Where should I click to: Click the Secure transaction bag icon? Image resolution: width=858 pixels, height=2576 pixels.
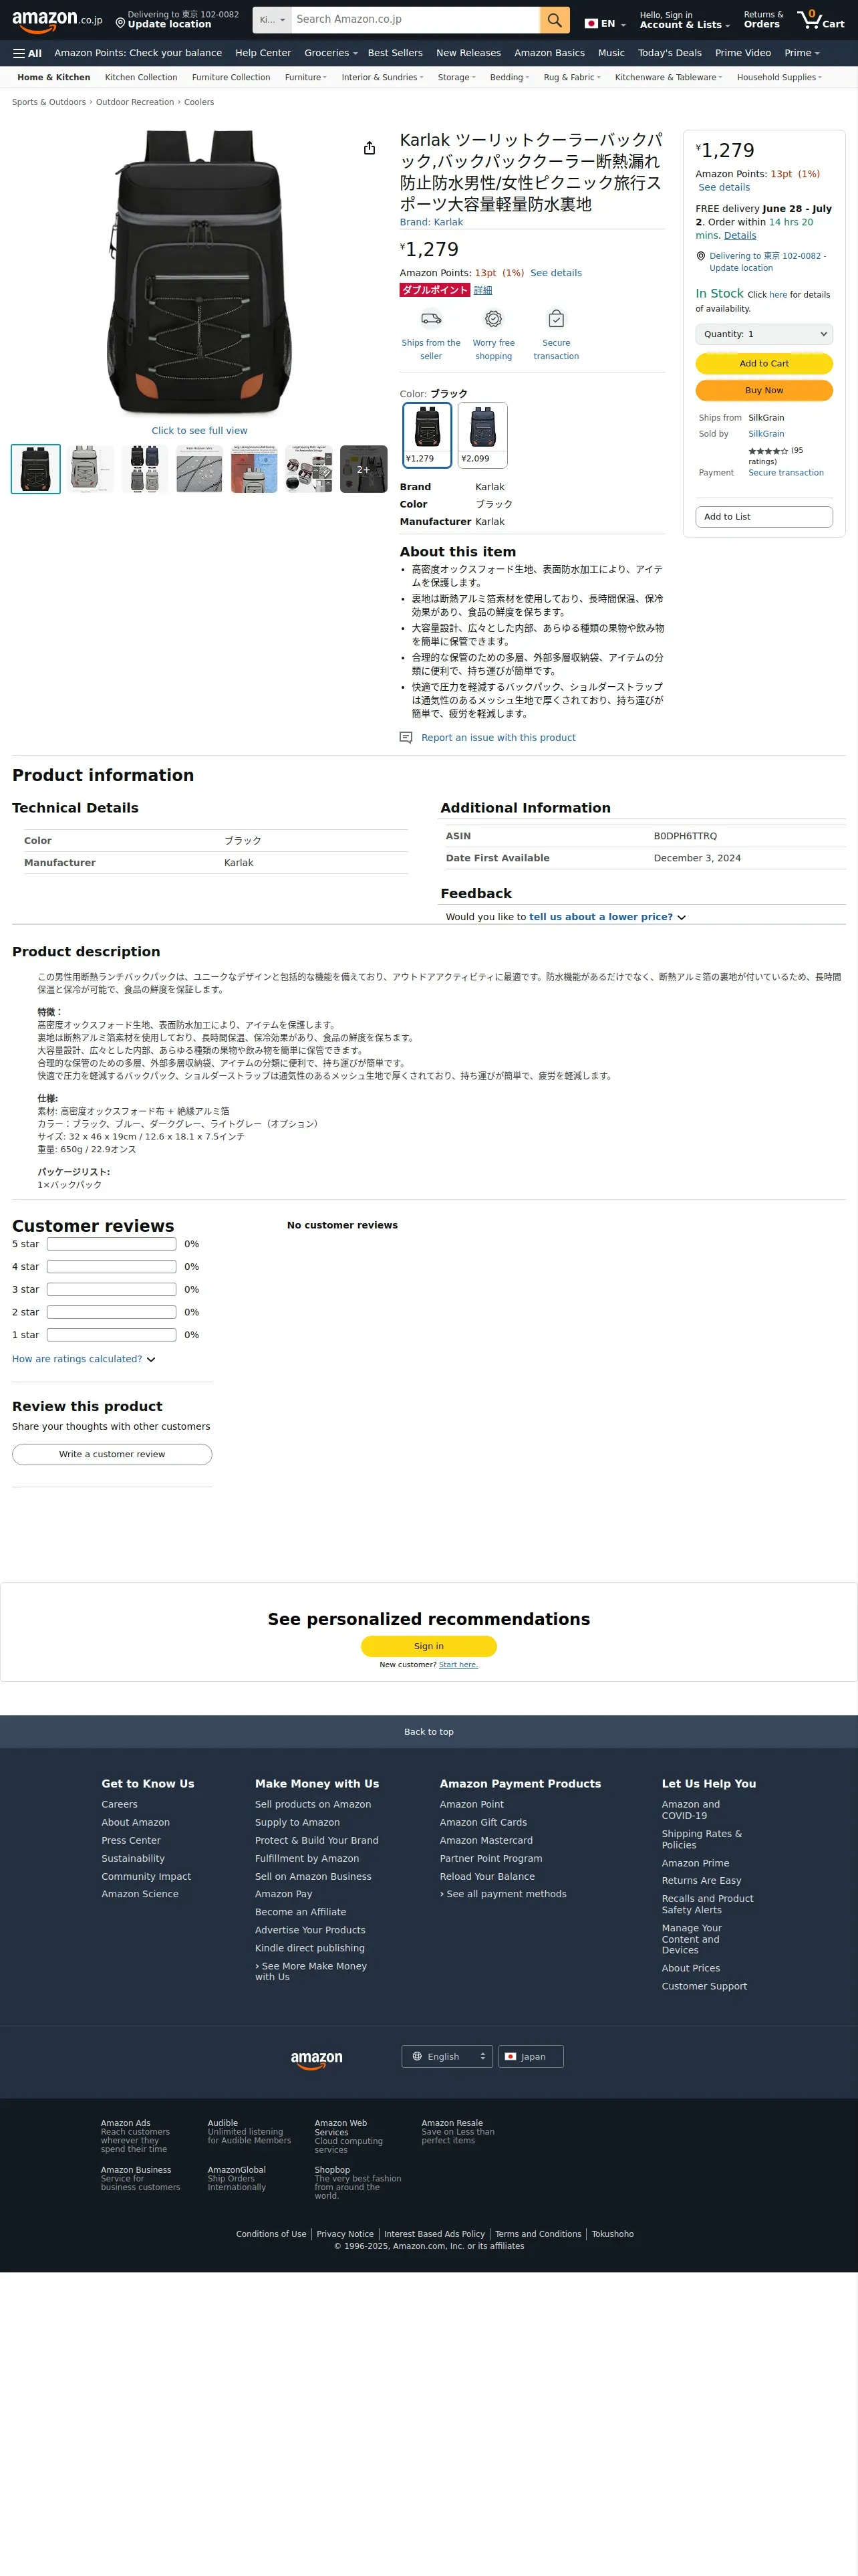(557, 319)
